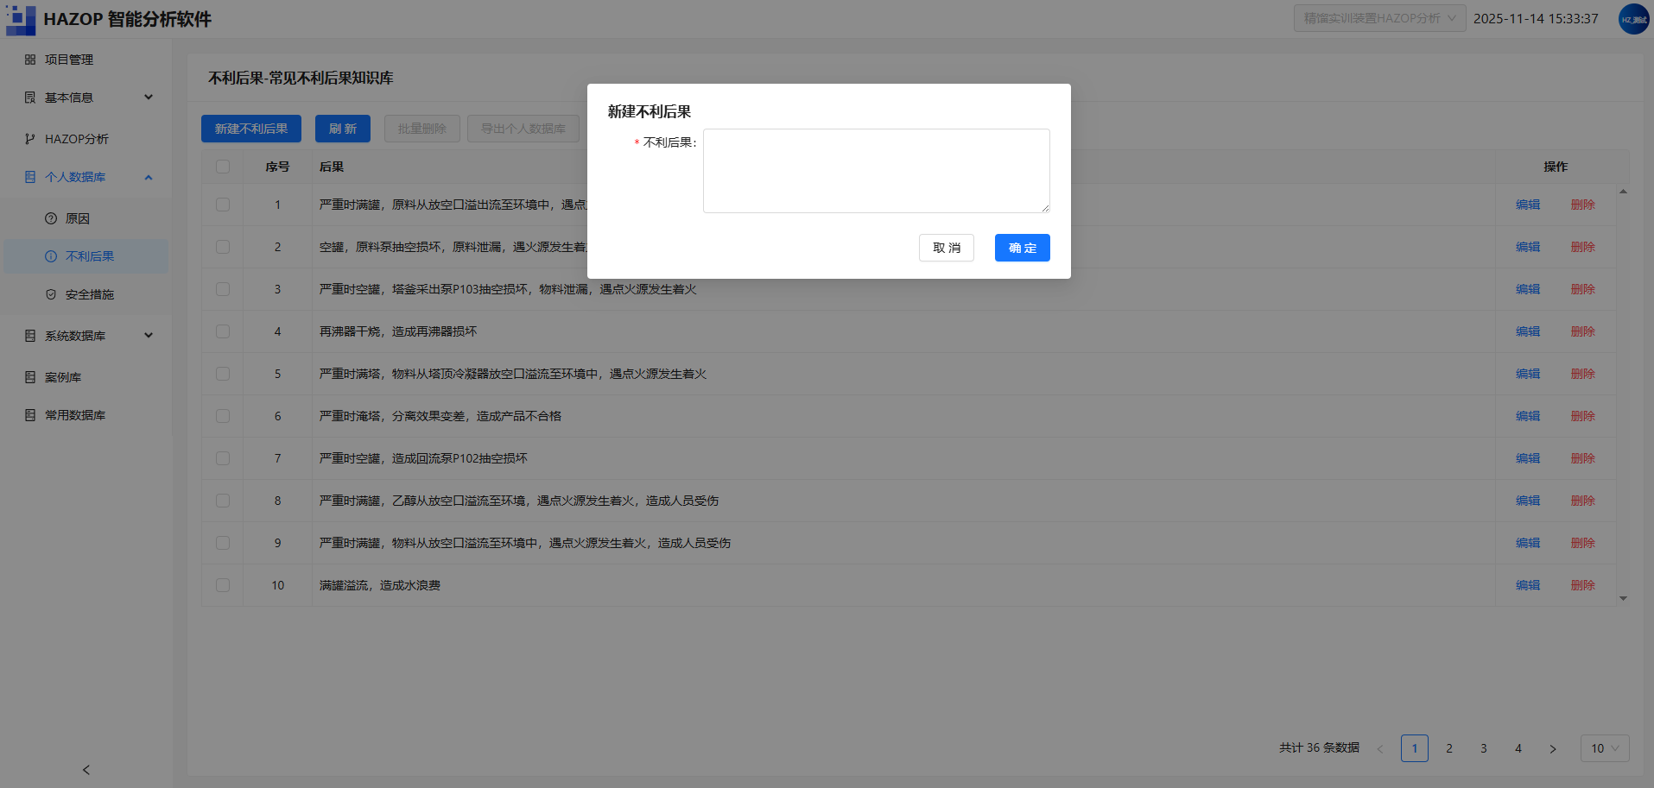Screen dimensions: 1654x788
Task: Click the 案例库 database icon
Action: [x=30, y=377]
